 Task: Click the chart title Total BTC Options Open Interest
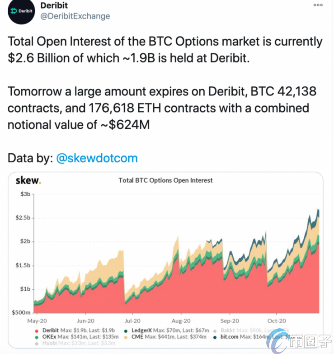tap(165, 180)
